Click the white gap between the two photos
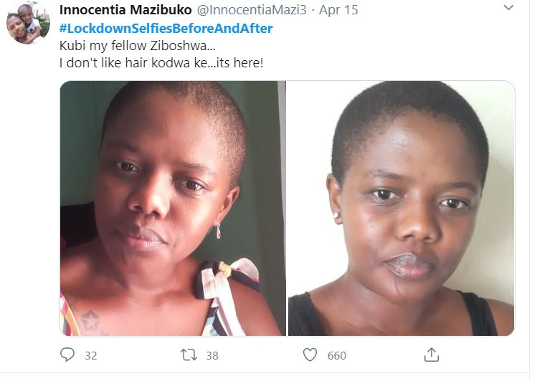 pyautogui.click(x=287, y=208)
